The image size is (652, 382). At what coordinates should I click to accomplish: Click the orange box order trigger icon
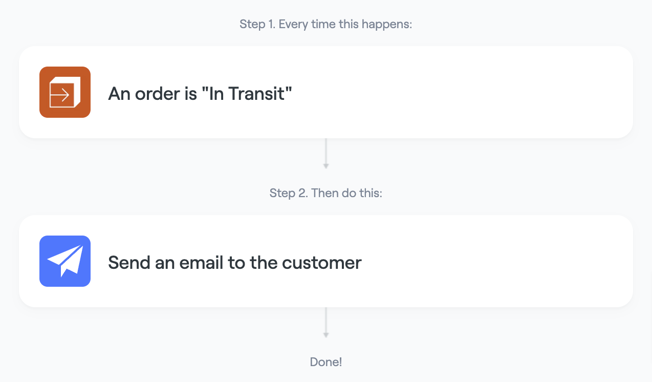tap(65, 92)
